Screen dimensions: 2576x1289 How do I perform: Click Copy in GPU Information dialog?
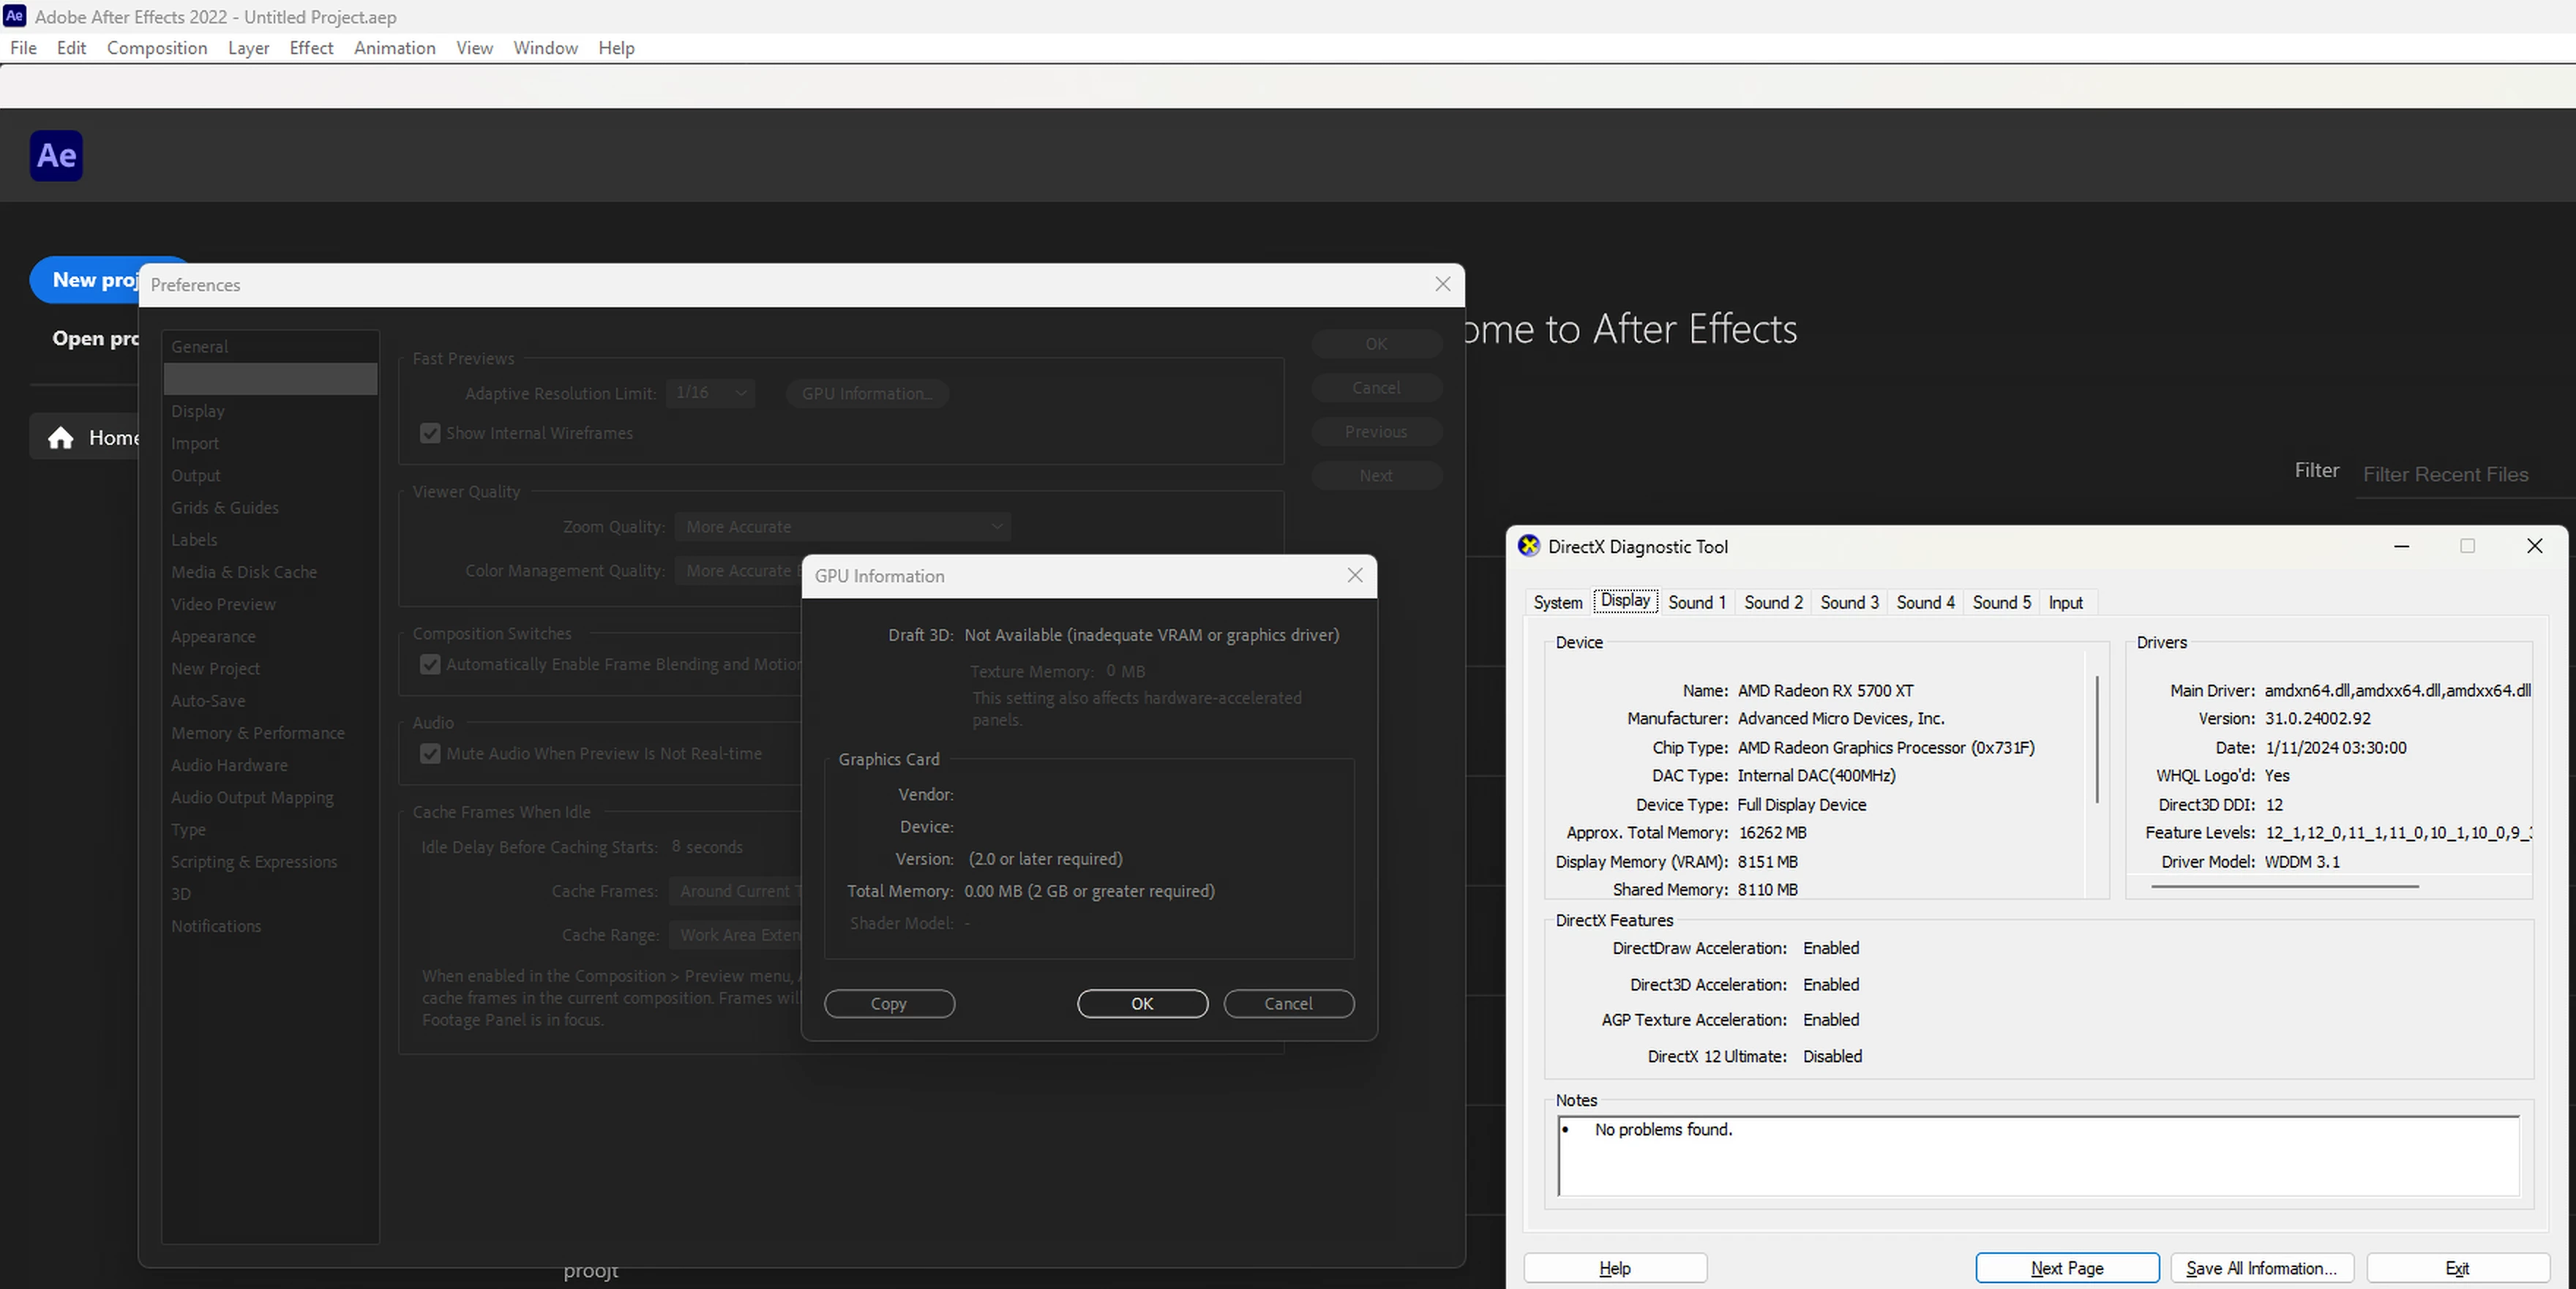888,1003
